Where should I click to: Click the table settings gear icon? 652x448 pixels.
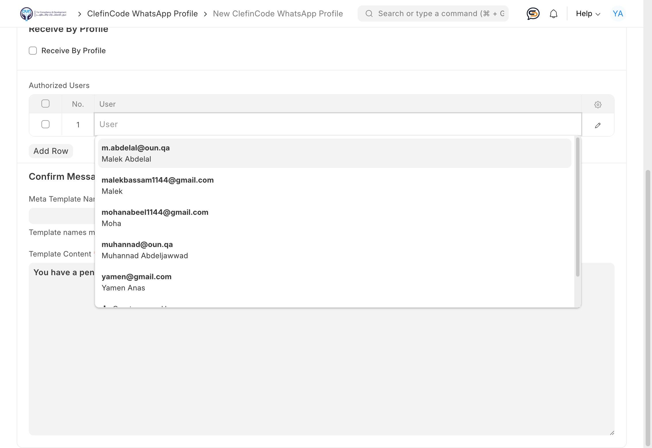click(598, 104)
